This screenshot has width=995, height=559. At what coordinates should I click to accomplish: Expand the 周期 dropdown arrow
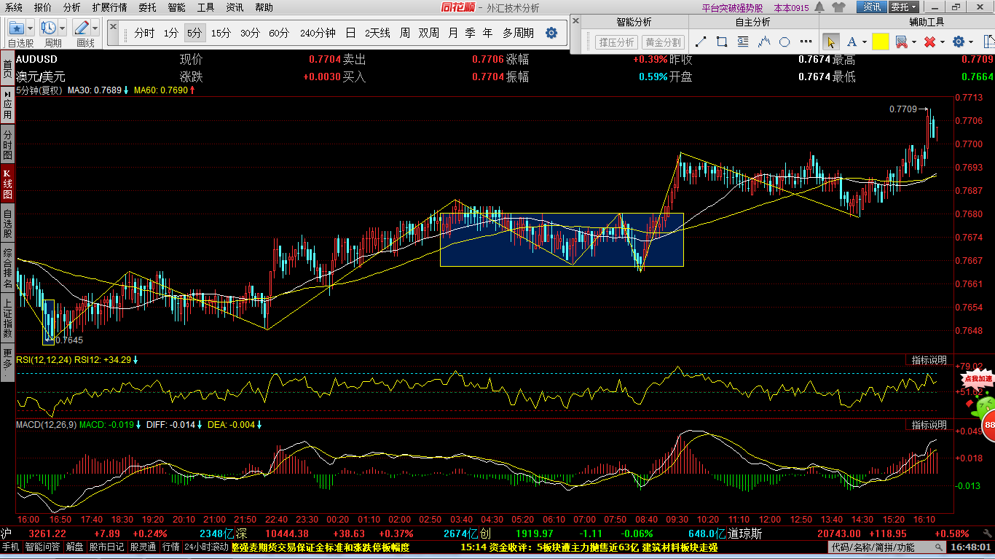[x=63, y=28]
